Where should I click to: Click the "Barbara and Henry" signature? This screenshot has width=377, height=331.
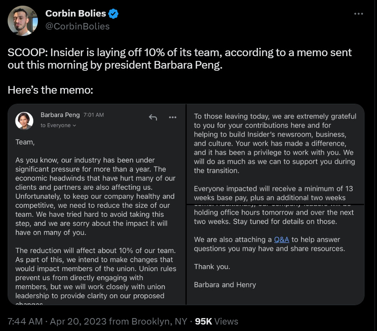coord(225,285)
